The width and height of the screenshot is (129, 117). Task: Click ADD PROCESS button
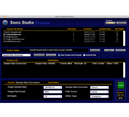click(39, 55)
